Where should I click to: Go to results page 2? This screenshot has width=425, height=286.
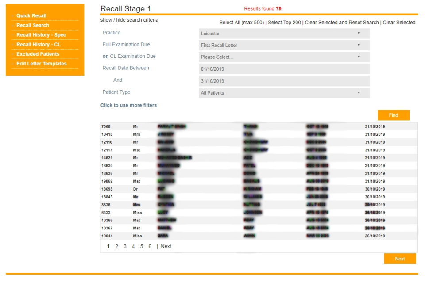(x=116, y=246)
